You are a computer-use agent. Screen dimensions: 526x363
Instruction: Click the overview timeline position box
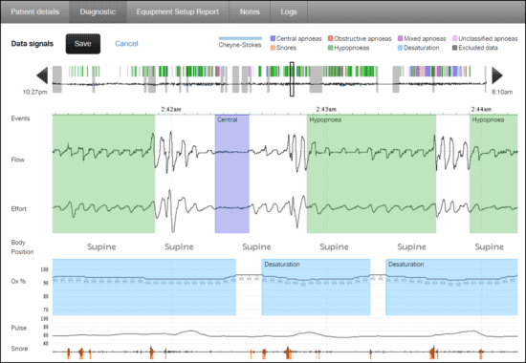click(292, 79)
